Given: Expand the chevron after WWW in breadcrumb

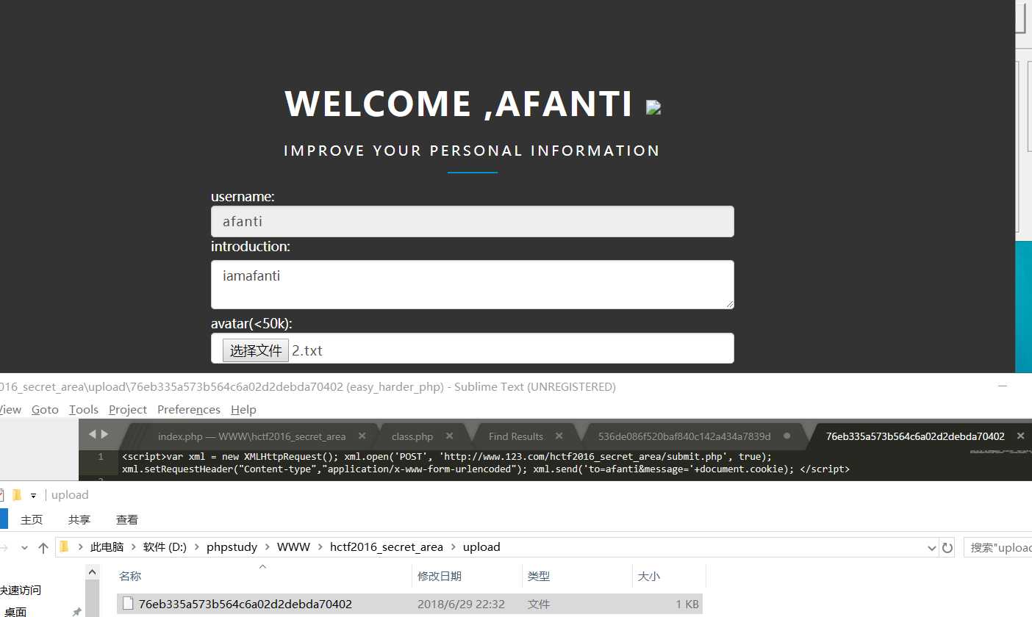Looking at the screenshot, I should coord(320,547).
